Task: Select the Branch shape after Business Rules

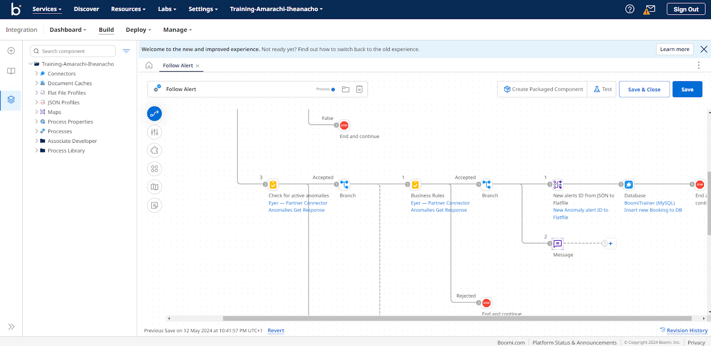Action: (x=487, y=185)
